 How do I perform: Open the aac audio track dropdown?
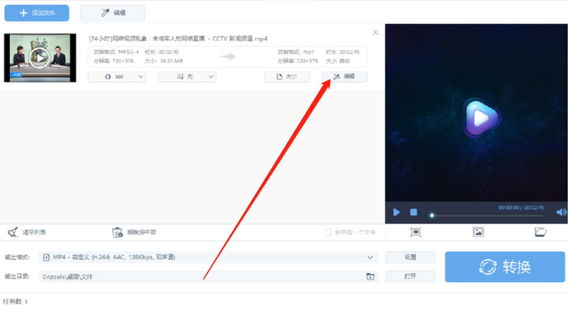coord(117,77)
